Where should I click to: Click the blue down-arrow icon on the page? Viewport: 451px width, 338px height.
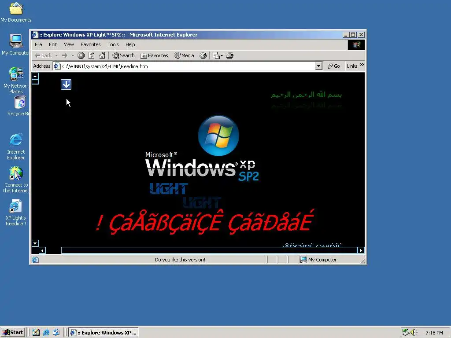point(66,84)
